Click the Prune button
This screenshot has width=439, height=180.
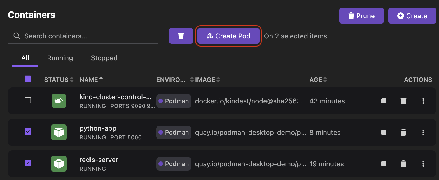361,16
